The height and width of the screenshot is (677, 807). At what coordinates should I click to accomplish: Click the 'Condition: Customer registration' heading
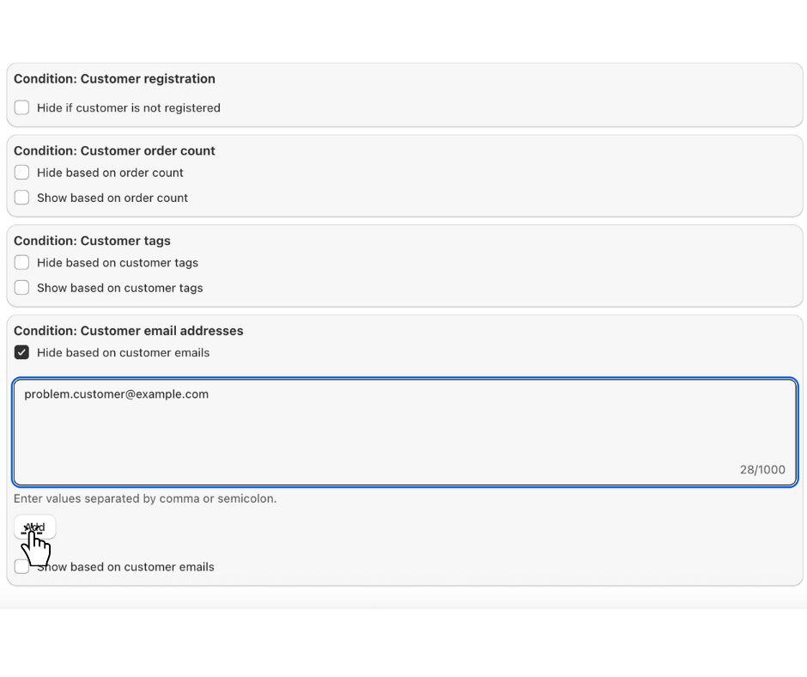click(114, 79)
